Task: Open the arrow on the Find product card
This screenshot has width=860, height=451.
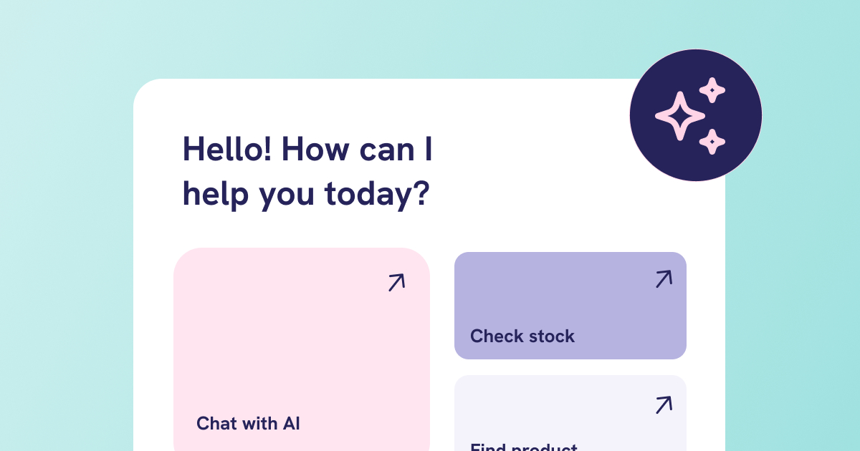Action: (x=664, y=404)
